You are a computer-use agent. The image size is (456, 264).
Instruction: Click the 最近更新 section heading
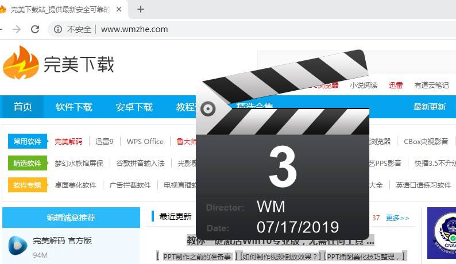(175, 216)
